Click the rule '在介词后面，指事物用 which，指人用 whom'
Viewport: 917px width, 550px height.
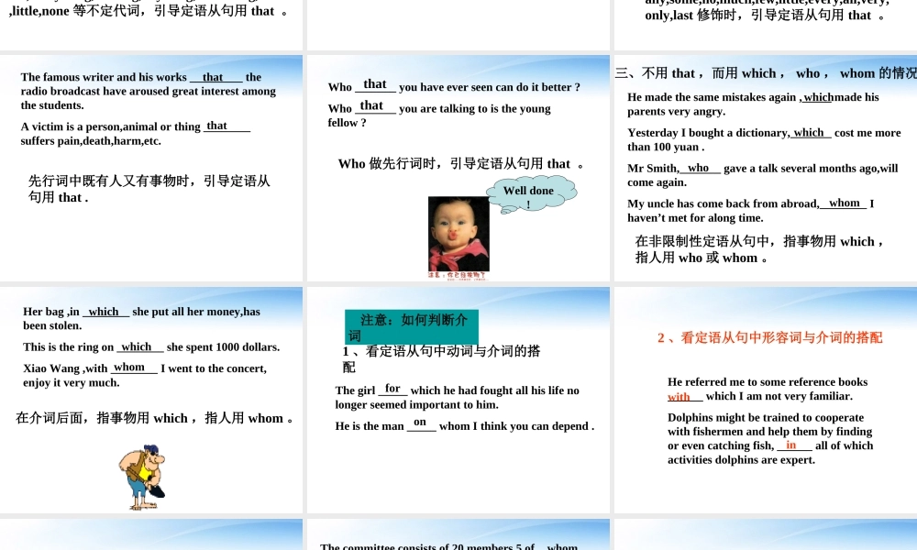coord(154,418)
